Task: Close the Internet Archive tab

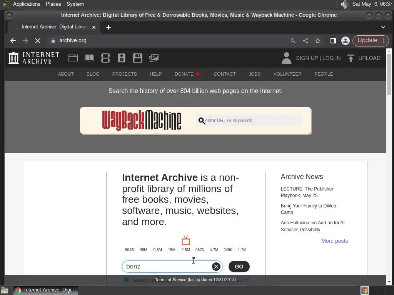Action: [94, 27]
